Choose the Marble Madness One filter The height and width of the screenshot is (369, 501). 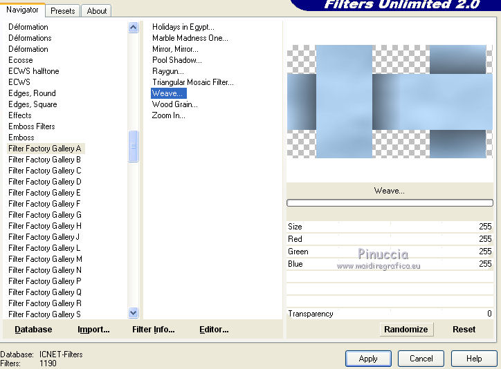click(x=190, y=38)
